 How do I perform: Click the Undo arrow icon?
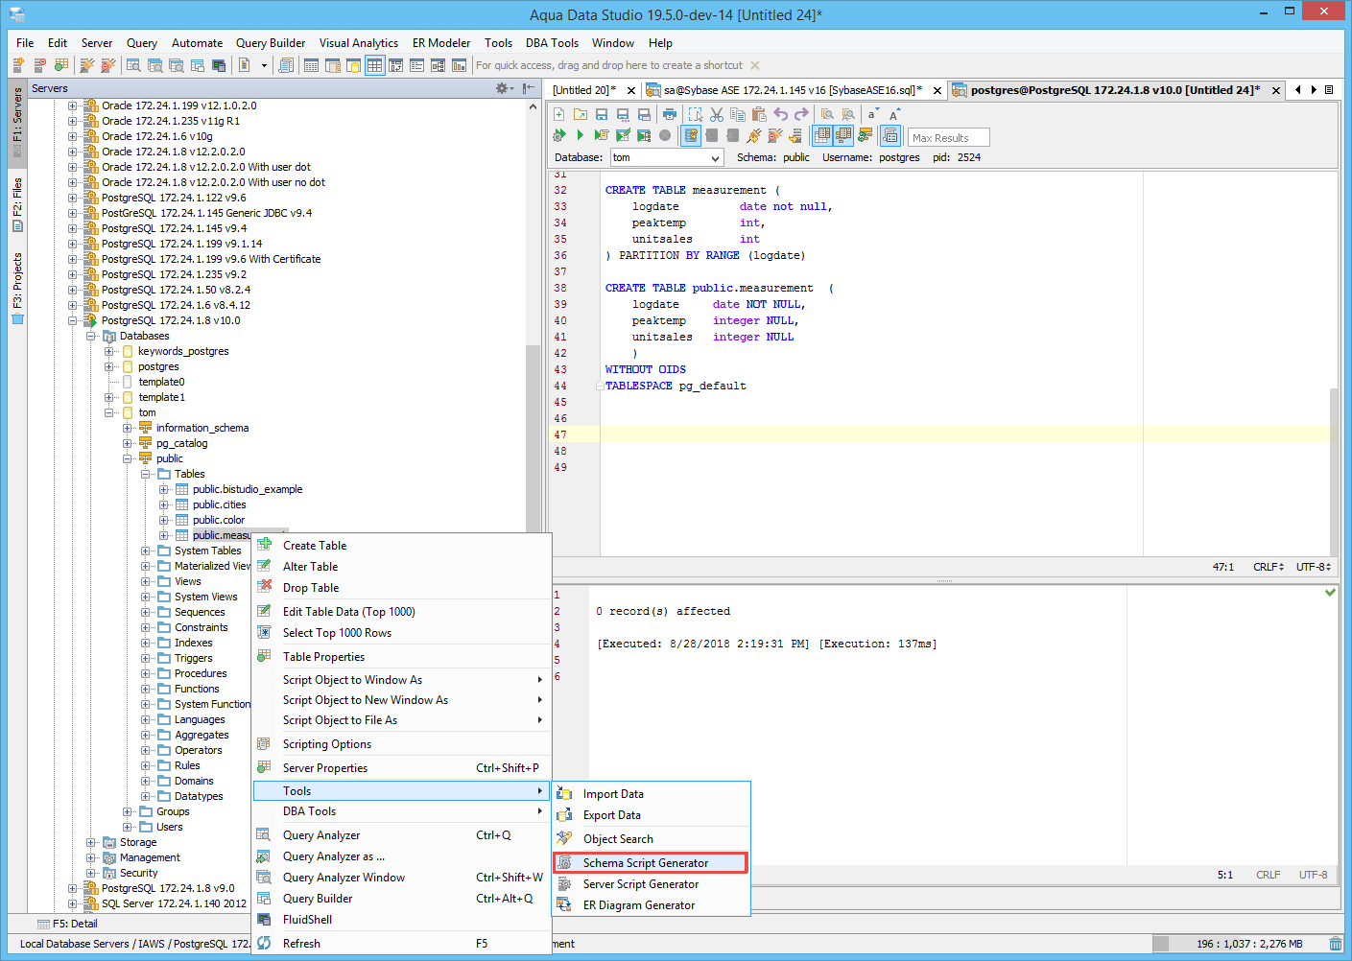point(781,114)
